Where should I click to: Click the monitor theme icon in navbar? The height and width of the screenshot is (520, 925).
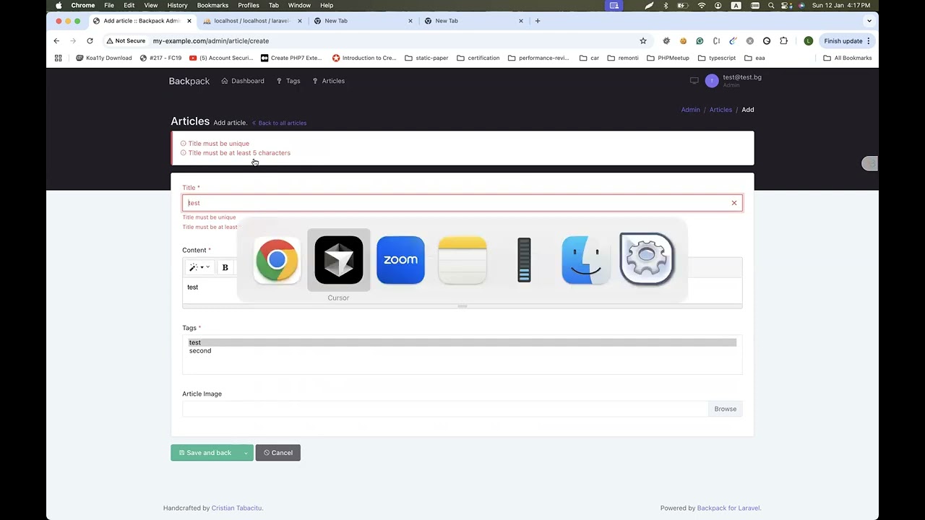click(x=694, y=81)
